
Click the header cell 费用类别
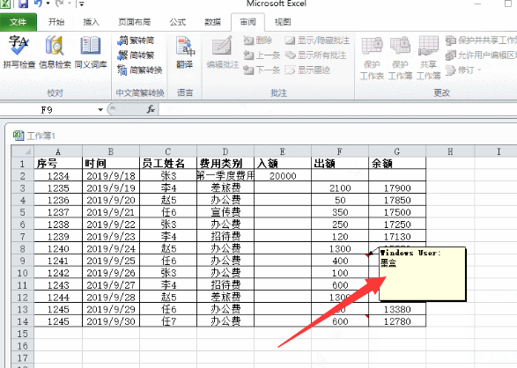point(225,164)
